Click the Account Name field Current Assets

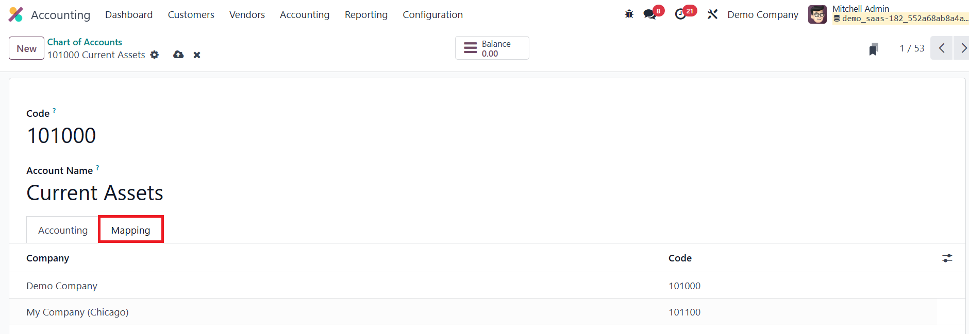pyautogui.click(x=95, y=194)
